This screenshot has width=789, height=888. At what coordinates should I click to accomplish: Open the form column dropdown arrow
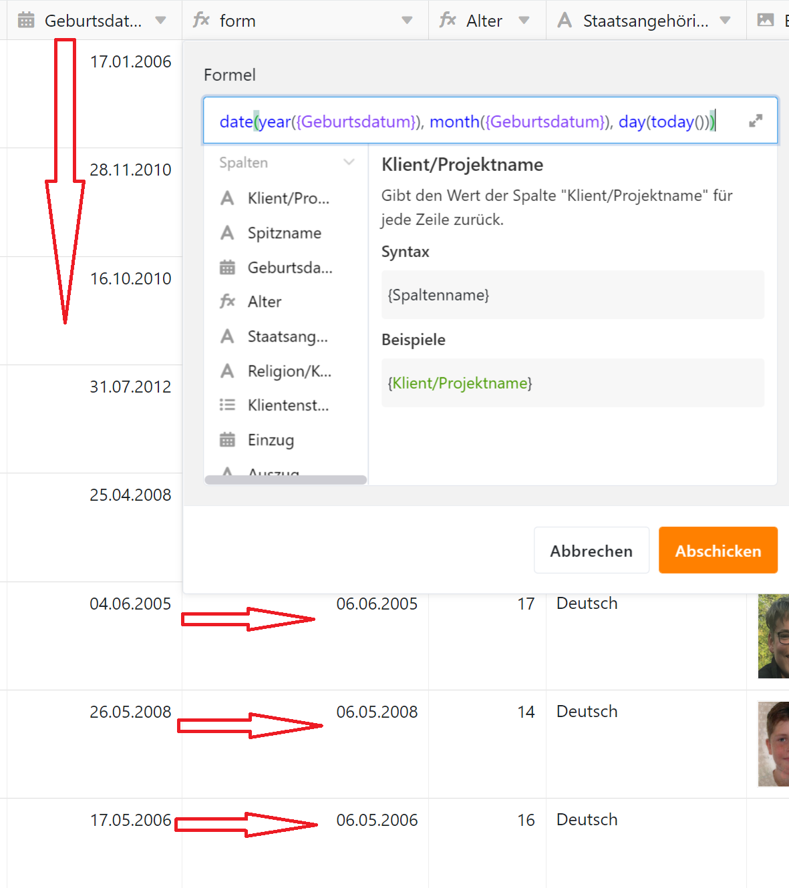coord(407,21)
